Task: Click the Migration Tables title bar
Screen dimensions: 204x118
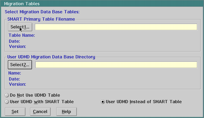Action: [102, 4]
